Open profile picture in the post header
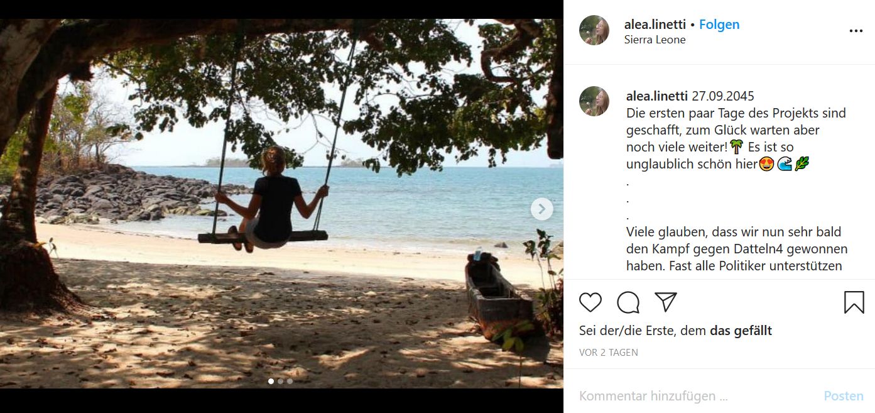Image resolution: width=875 pixels, height=413 pixels. [x=594, y=31]
